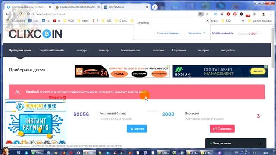Screen dimensions: 276x155
Task: Close the Почта Mail.ru tab
Action: coord(147,7)
